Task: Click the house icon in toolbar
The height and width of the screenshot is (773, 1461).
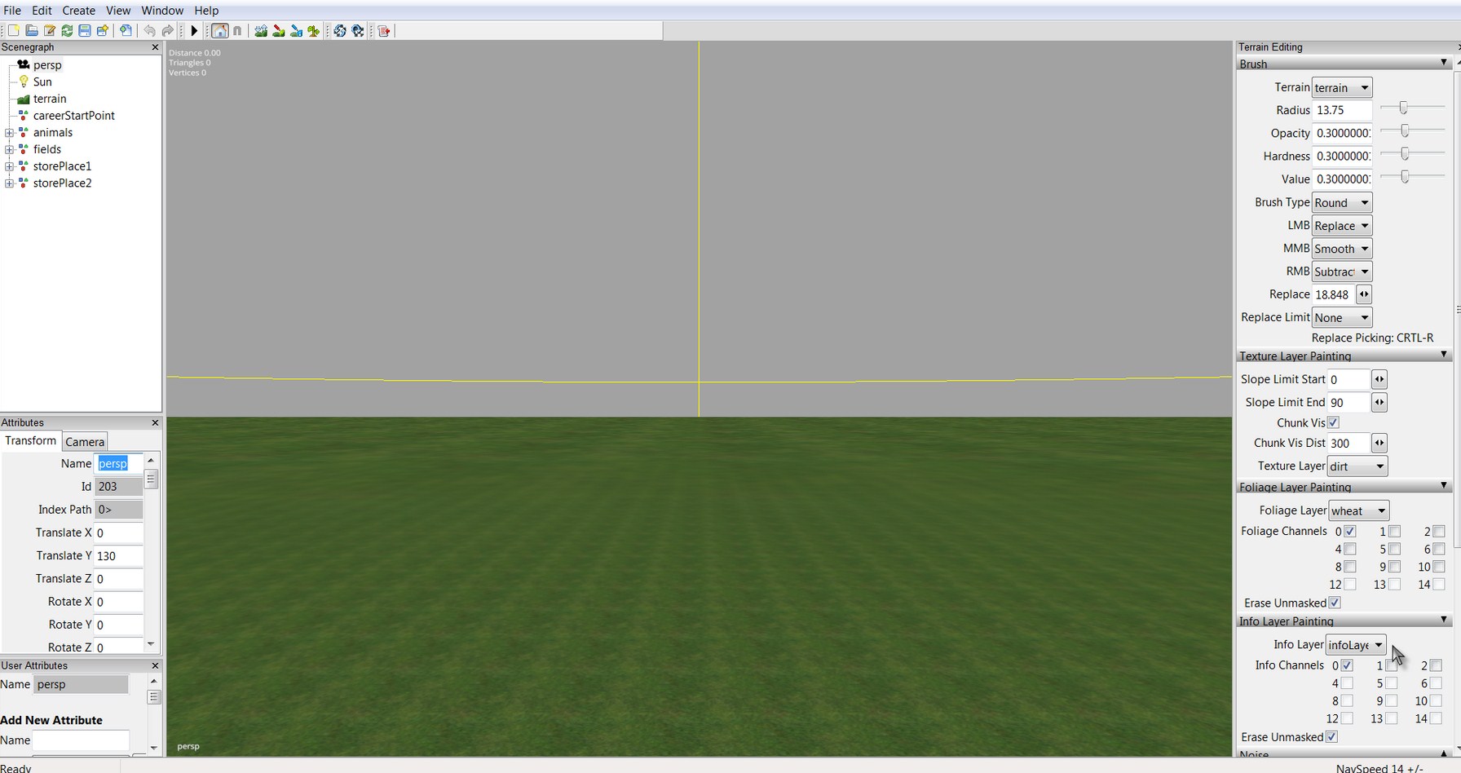Action: point(219,31)
